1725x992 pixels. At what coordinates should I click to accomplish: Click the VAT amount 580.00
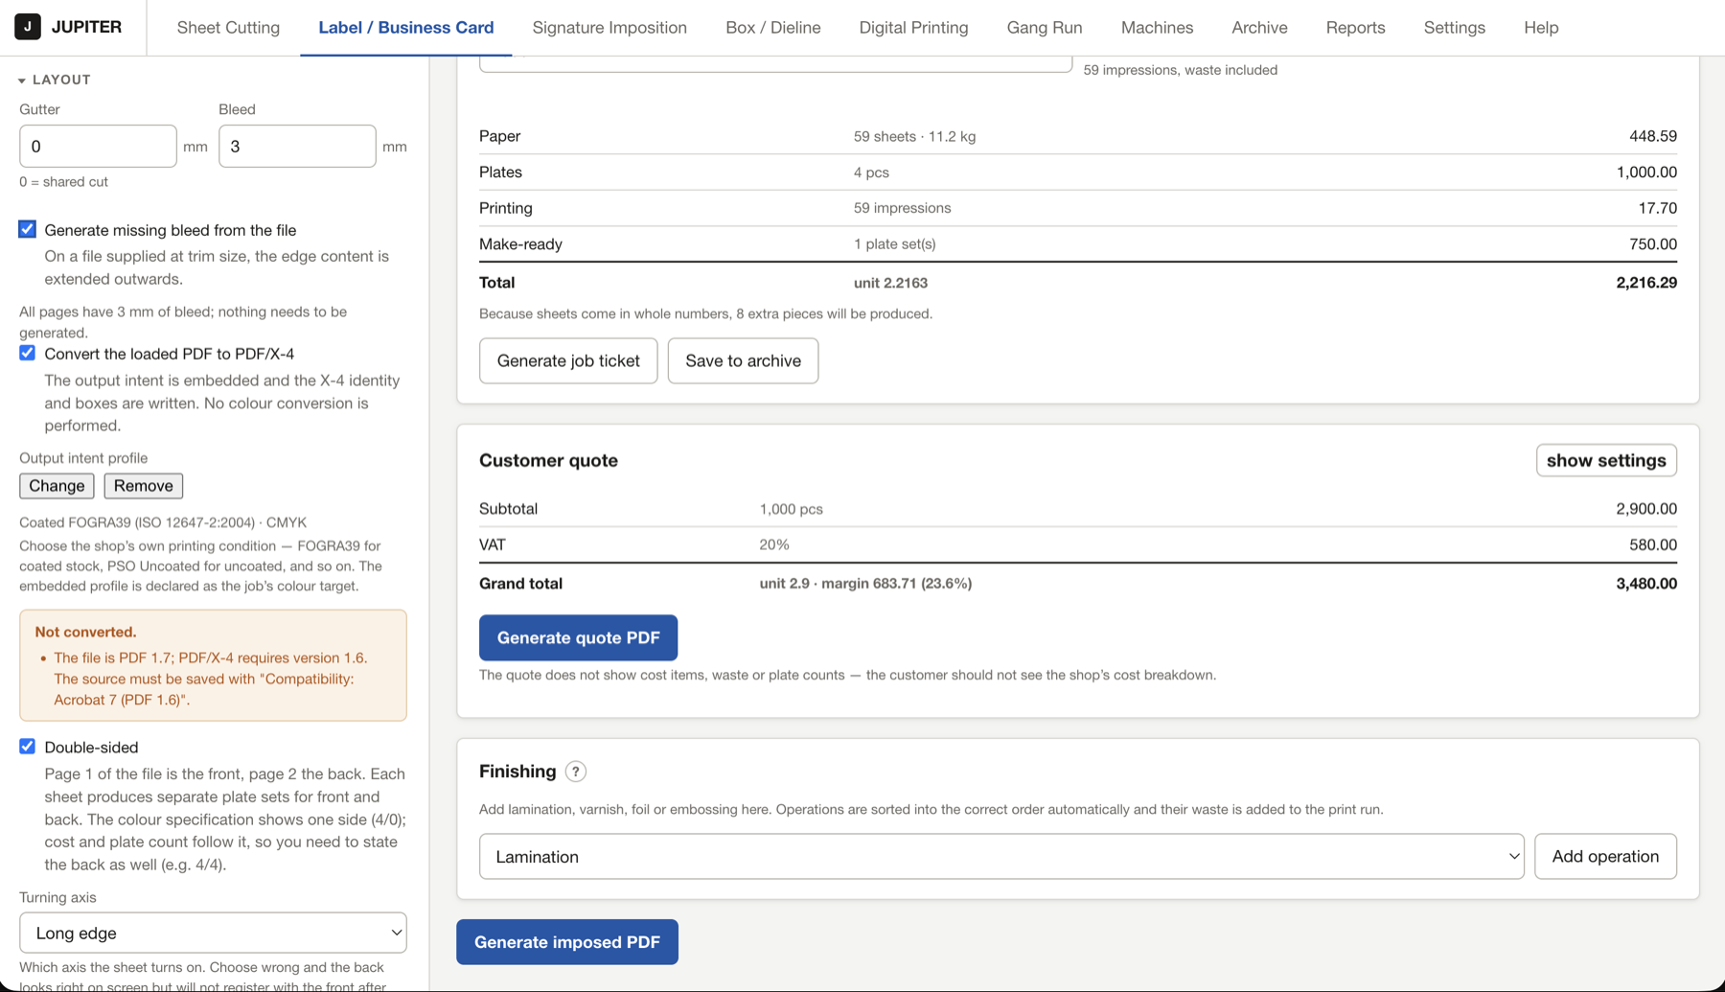[1653, 544]
